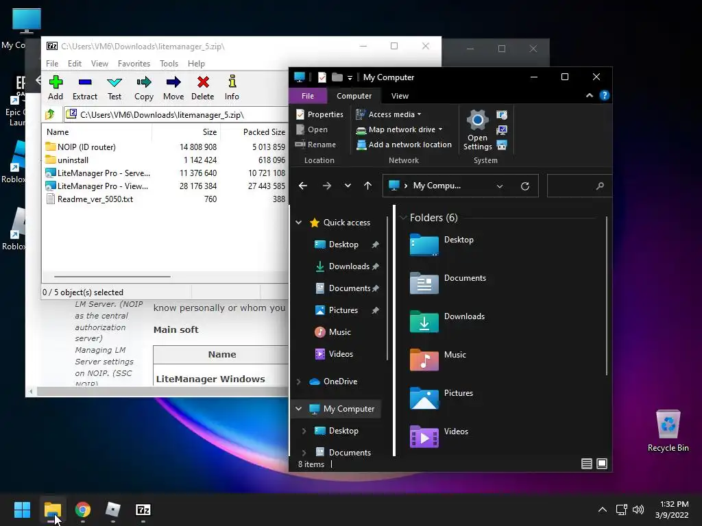Switch to File tab in My Computer
The height and width of the screenshot is (526, 702).
coord(308,96)
